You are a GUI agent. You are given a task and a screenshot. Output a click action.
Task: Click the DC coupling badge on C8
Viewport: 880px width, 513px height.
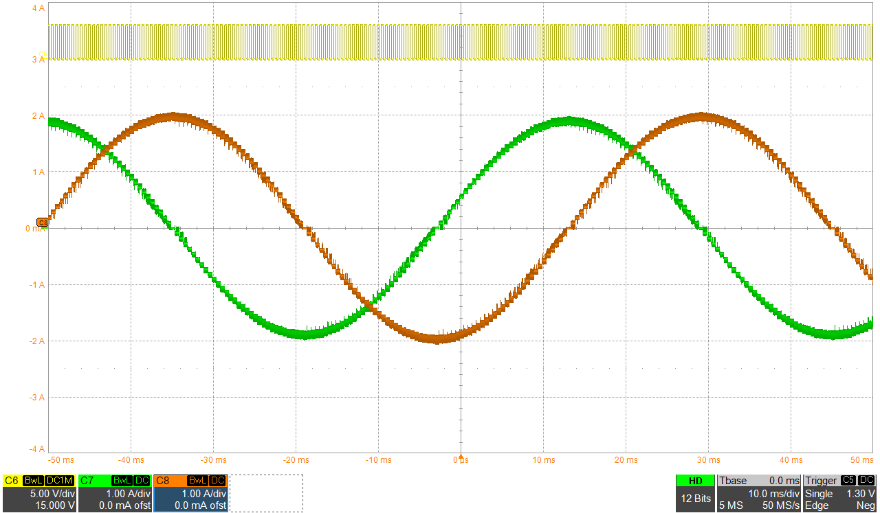pos(217,481)
